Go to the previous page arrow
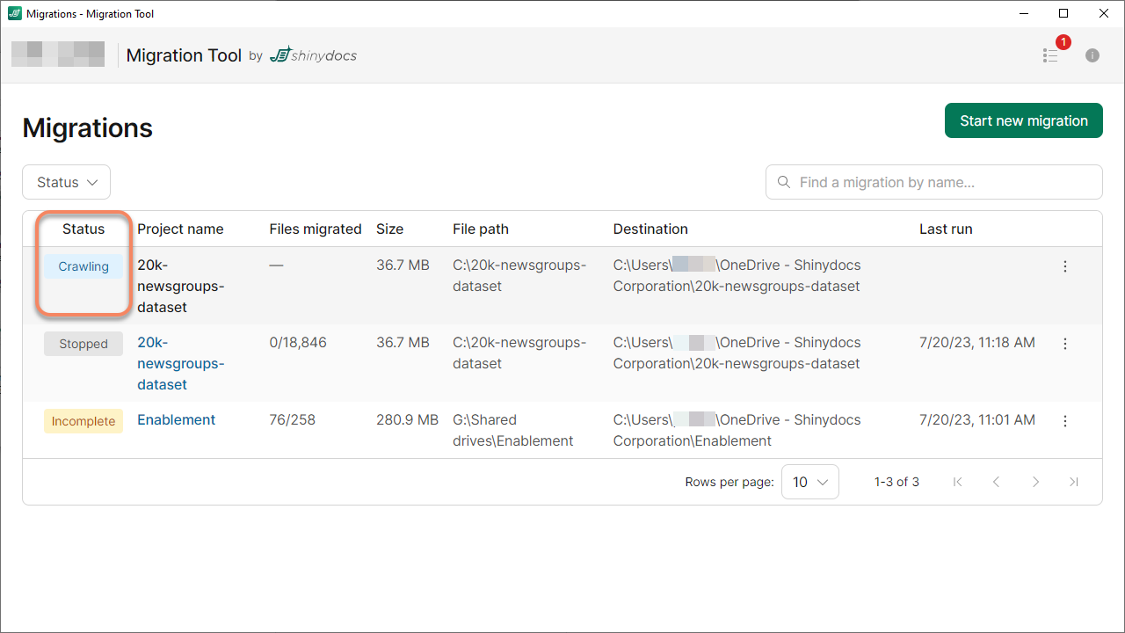1125x633 pixels. click(997, 482)
